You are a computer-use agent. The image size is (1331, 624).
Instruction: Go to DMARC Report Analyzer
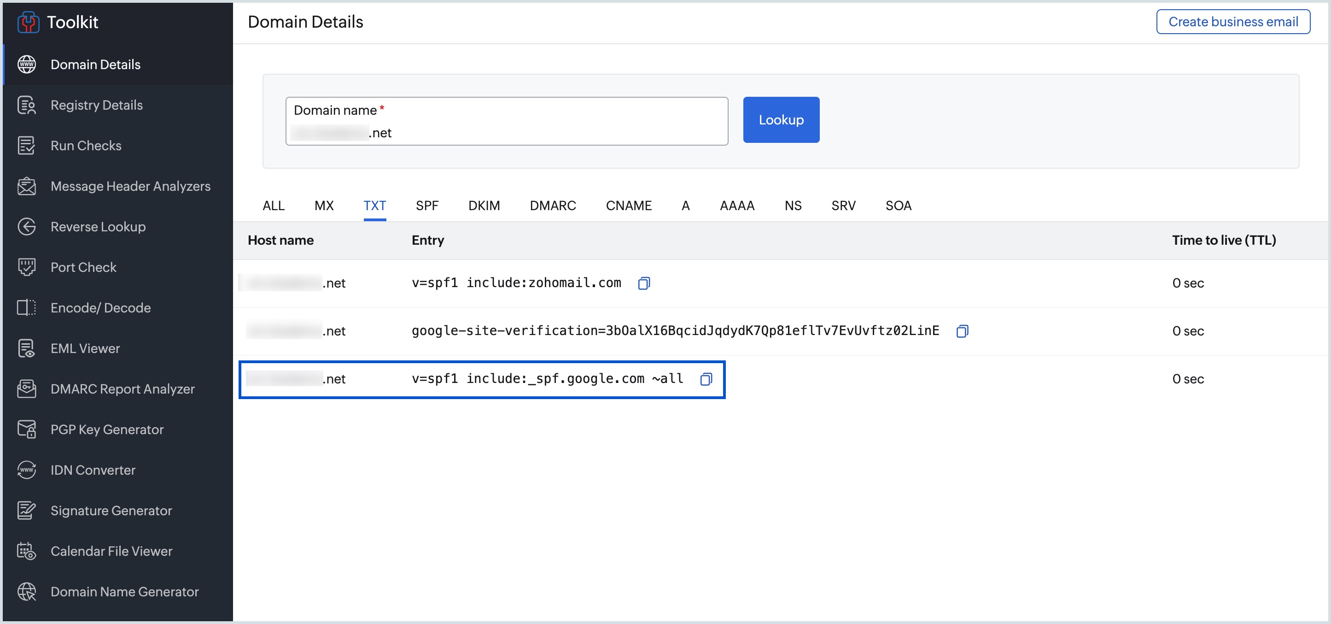tap(123, 389)
